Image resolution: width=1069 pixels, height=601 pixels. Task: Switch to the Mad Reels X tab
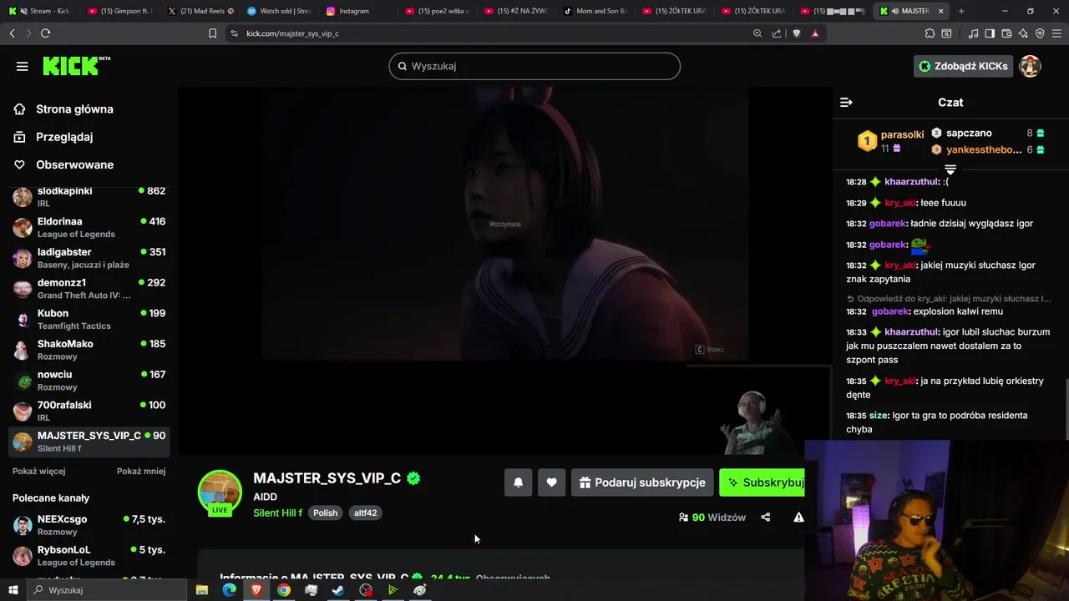[200, 11]
